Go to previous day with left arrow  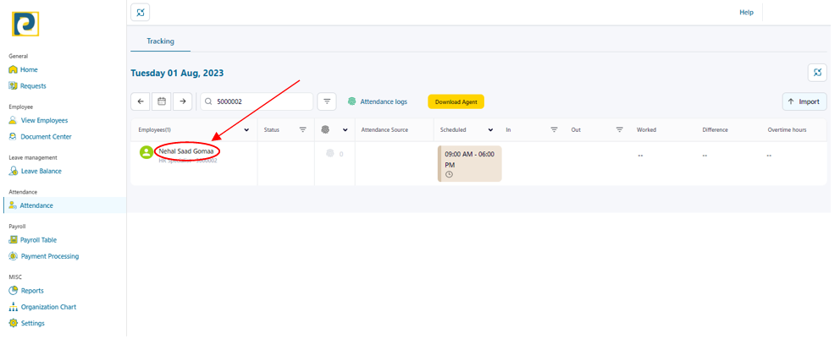[x=141, y=101]
